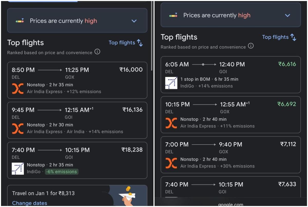
Task: Click the info icon in left panel
Action: point(97,52)
